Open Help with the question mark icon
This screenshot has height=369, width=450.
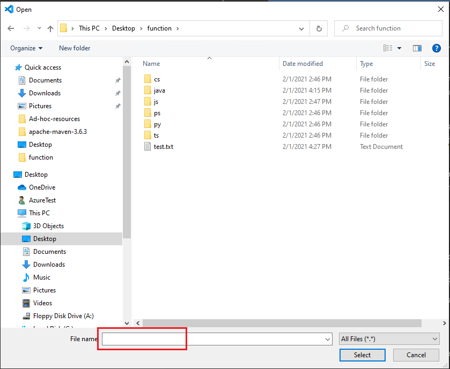tap(437, 48)
